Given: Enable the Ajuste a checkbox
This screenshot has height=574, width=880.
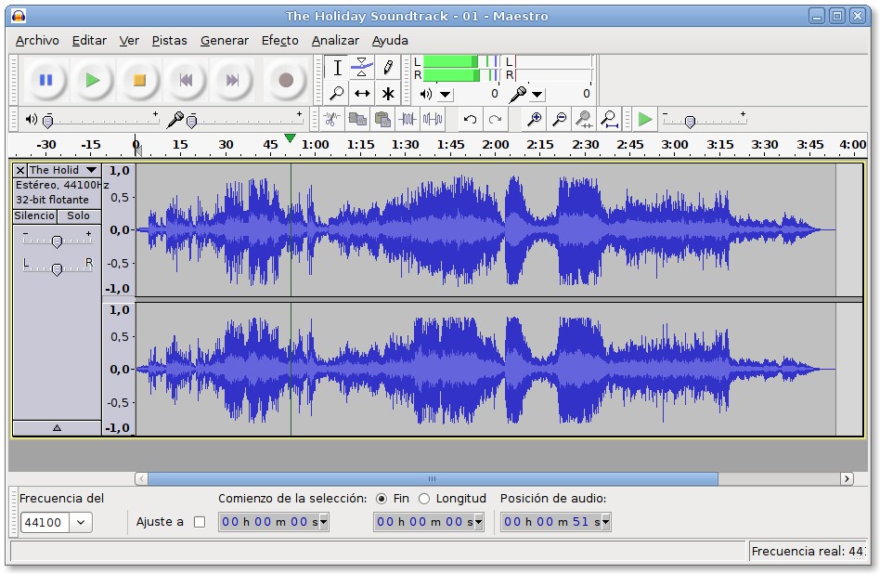Looking at the screenshot, I should [x=199, y=522].
